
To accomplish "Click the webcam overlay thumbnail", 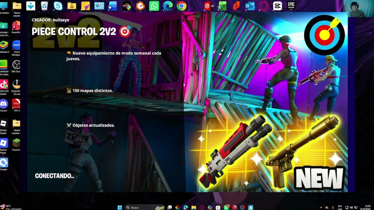I will point(359,9).
